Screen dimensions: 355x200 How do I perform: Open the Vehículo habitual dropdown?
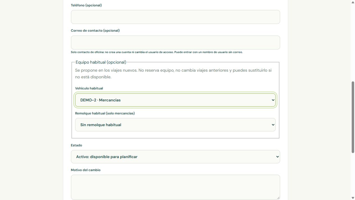click(x=175, y=100)
